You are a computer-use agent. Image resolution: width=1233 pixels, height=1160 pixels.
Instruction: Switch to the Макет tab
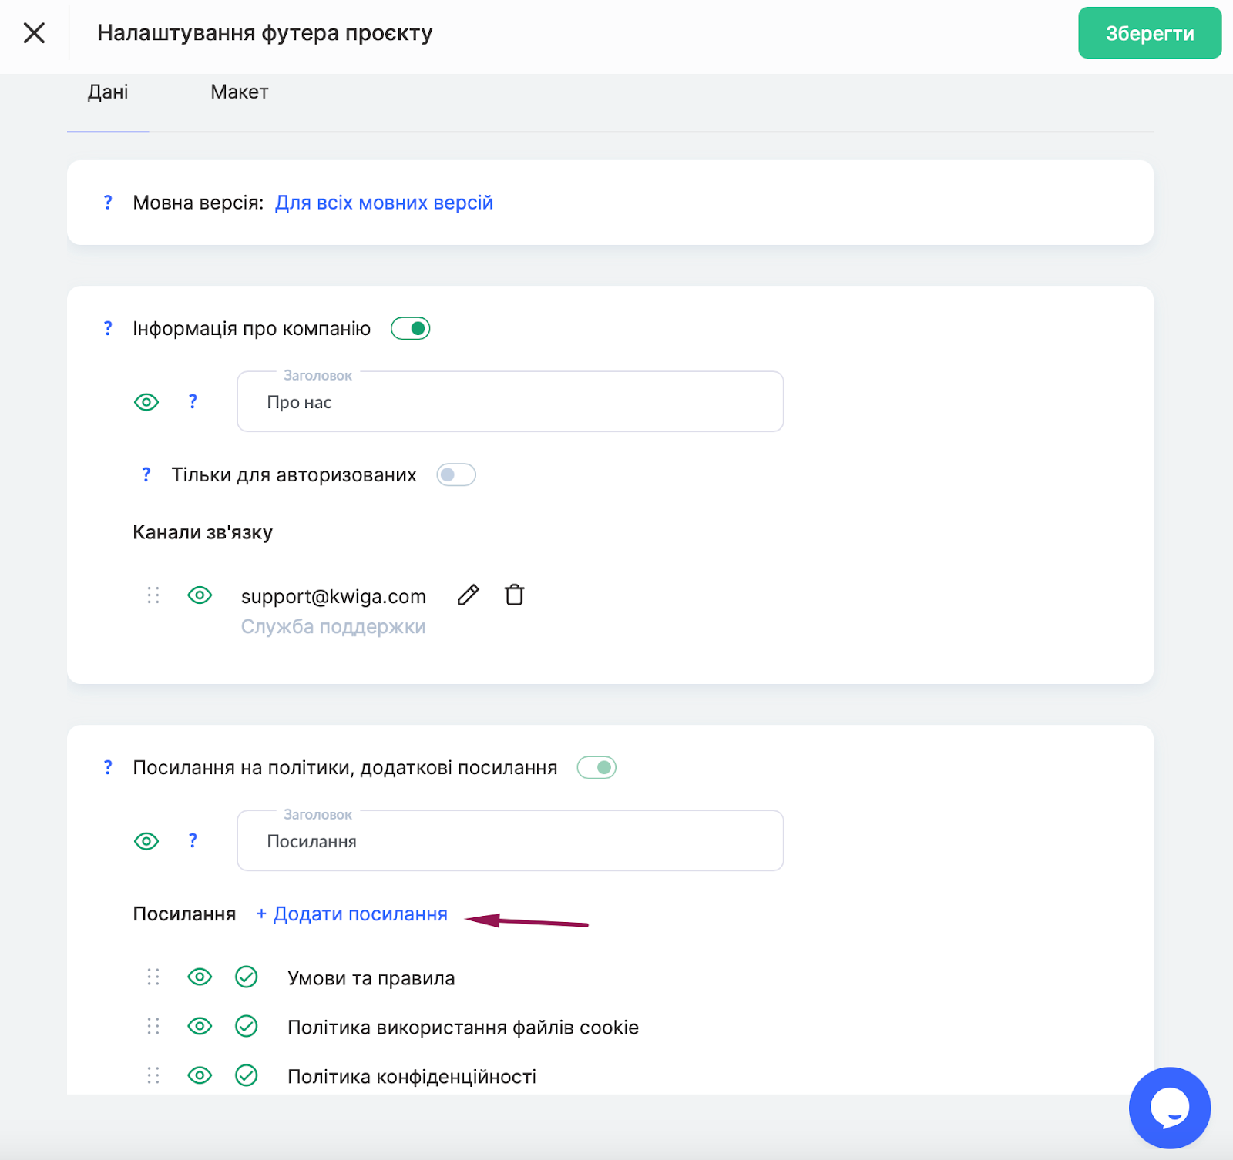[x=239, y=92]
